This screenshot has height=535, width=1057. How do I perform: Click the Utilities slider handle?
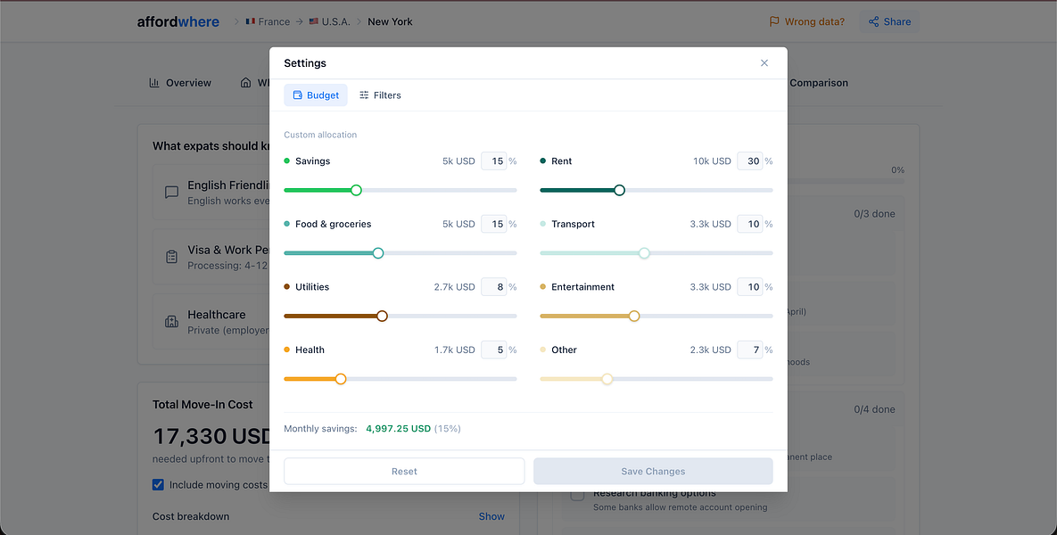pos(382,316)
